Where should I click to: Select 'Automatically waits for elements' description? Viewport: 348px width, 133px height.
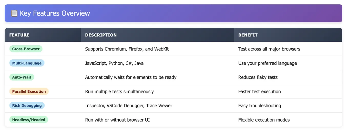(x=131, y=77)
